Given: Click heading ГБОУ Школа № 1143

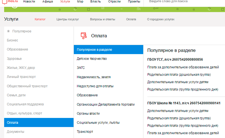Looking at the screenshot, I should (x=184, y=103).
